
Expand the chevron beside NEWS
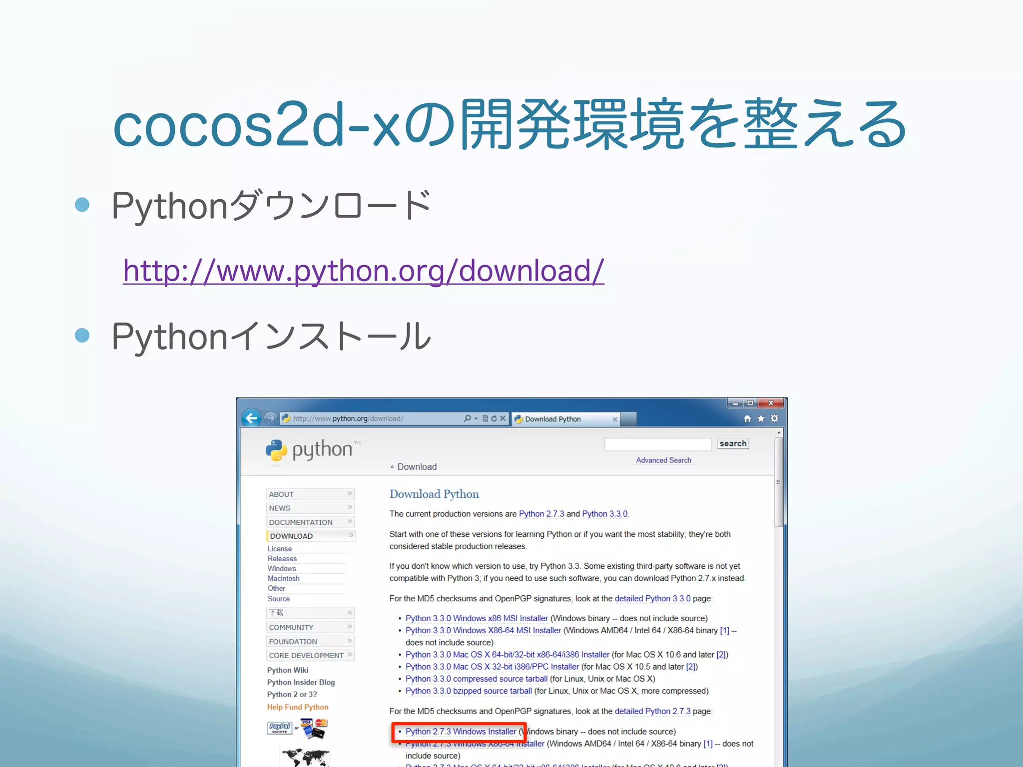[x=350, y=507]
